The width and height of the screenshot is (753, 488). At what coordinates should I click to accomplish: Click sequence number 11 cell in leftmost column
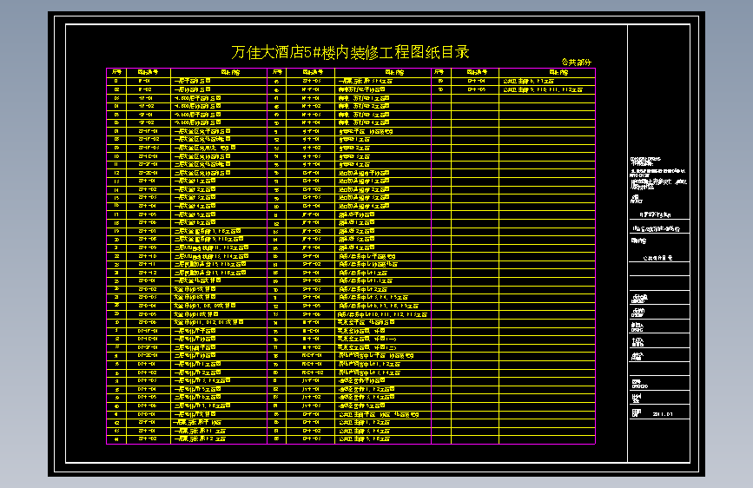point(116,165)
